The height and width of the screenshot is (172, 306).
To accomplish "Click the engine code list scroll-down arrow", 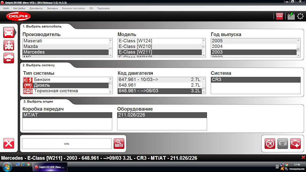I will coord(204,92).
